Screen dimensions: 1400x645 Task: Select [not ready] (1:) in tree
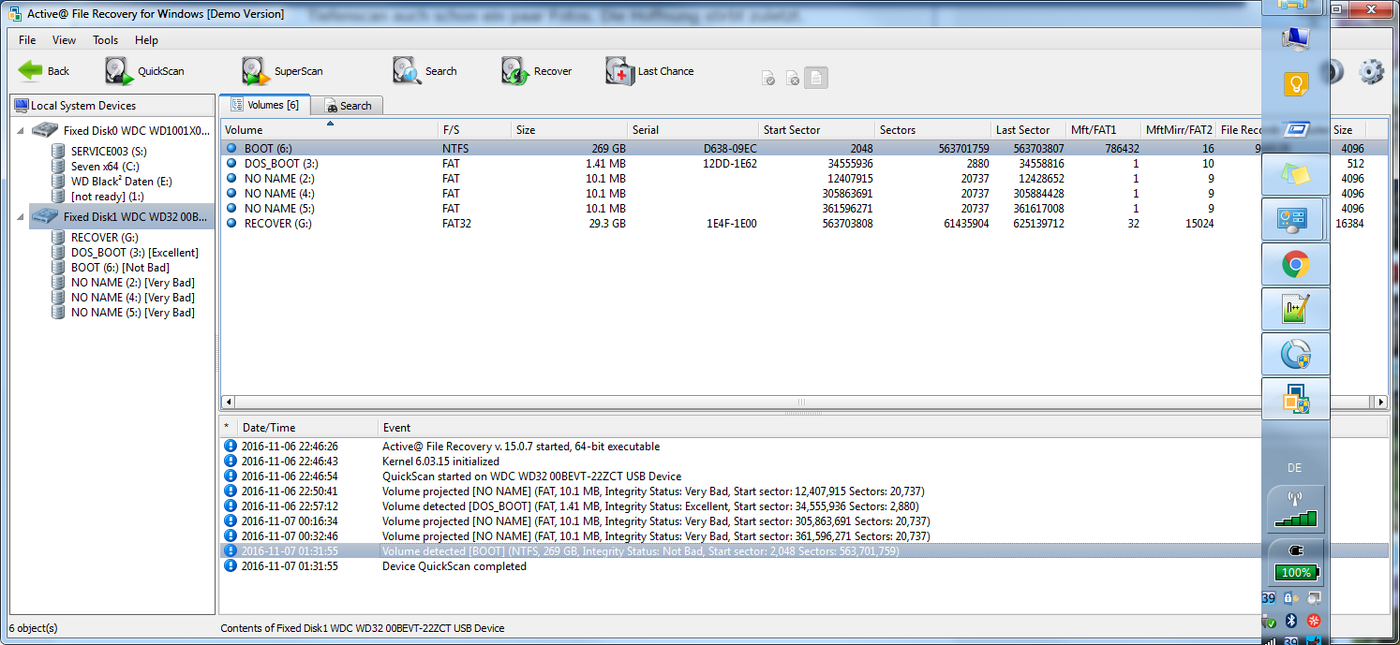point(107,196)
